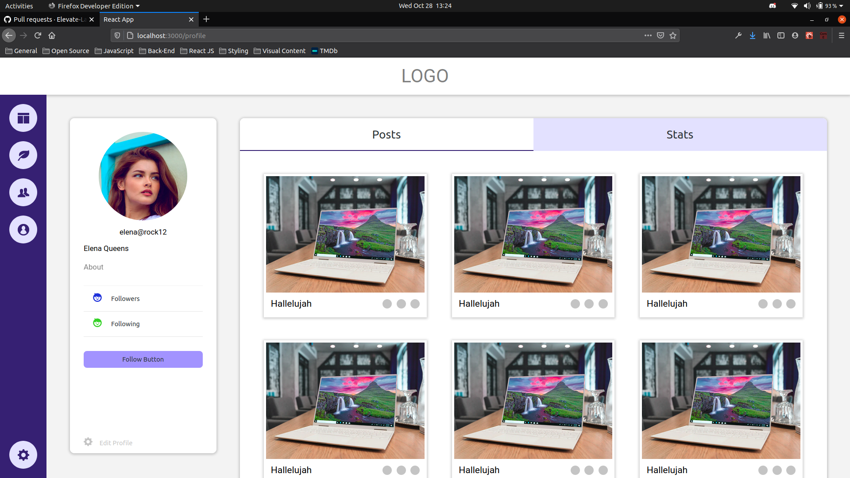Open Edit Profile with the gear link
Viewport: 850px width, 478px height.
(x=108, y=442)
